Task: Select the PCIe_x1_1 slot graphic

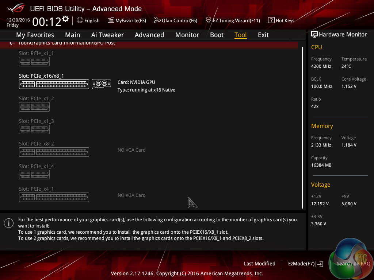Action: (x=34, y=62)
